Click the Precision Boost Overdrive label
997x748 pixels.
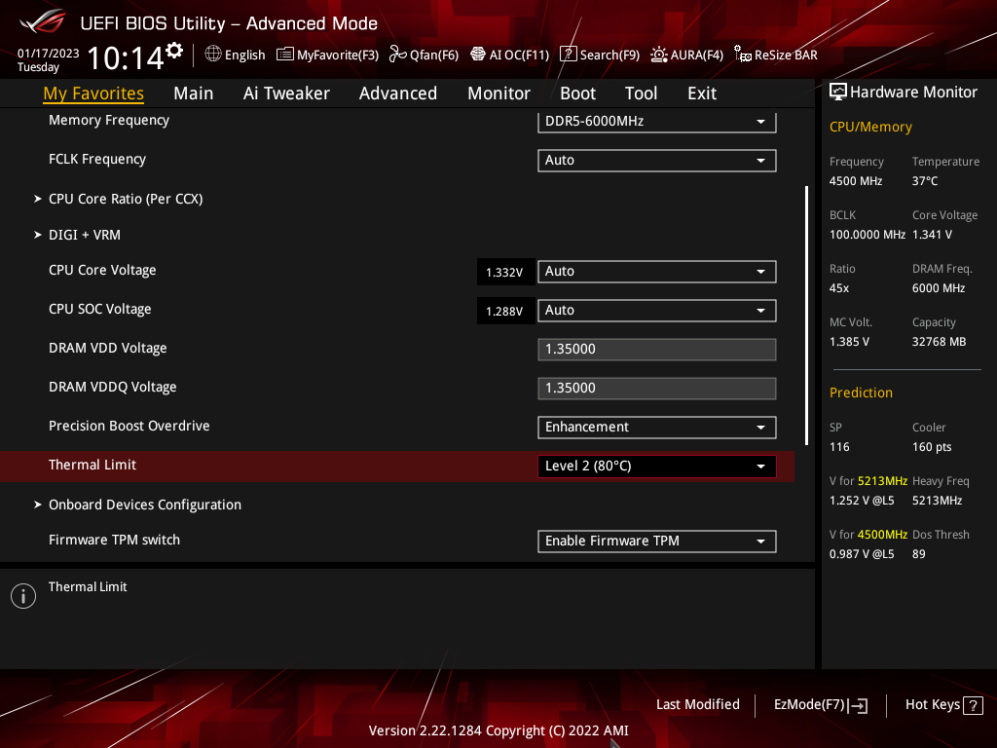point(129,427)
